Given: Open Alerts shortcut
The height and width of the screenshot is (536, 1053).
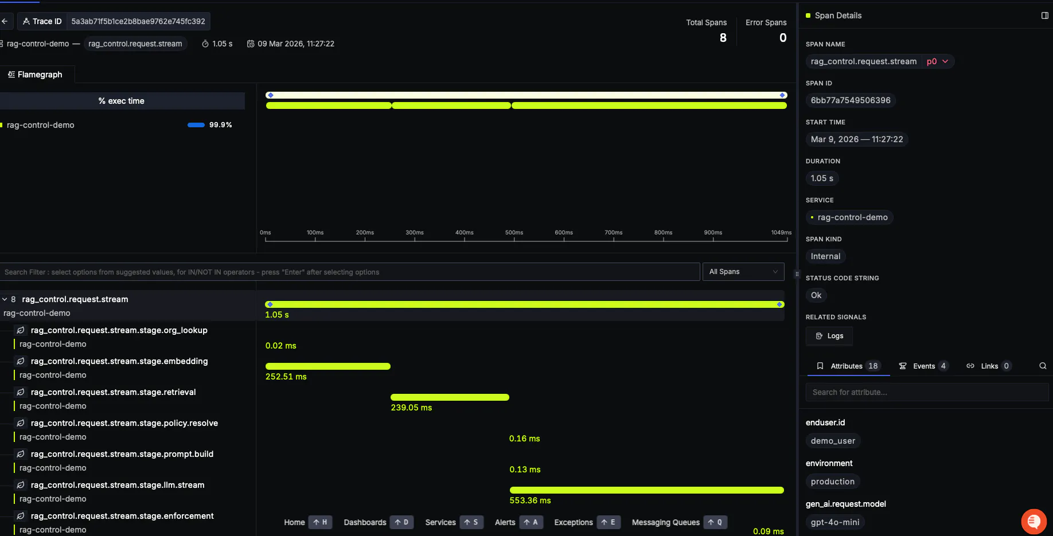Looking at the screenshot, I should point(518,522).
